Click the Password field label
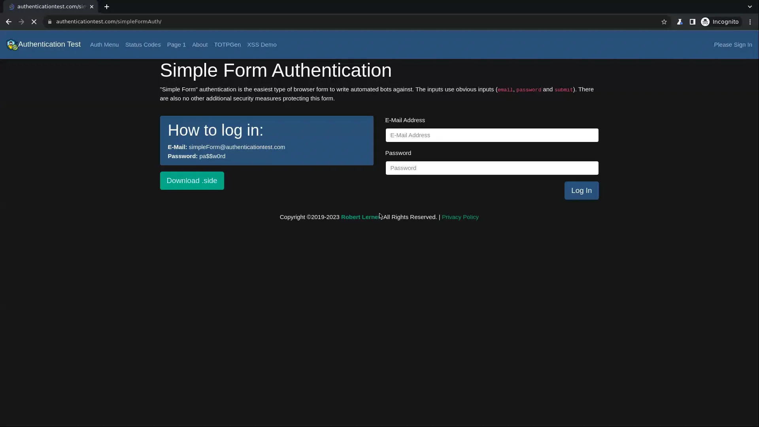The height and width of the screenshot is (427, 759). [x=398, y=153]
